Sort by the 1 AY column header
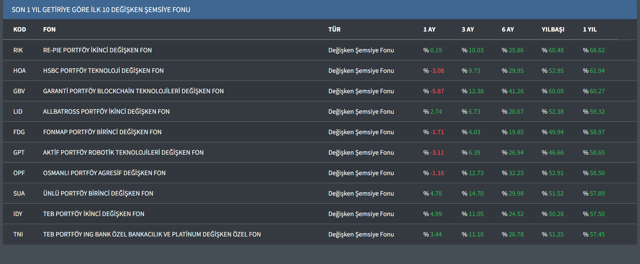640x264 pixels. pos(429,30)
